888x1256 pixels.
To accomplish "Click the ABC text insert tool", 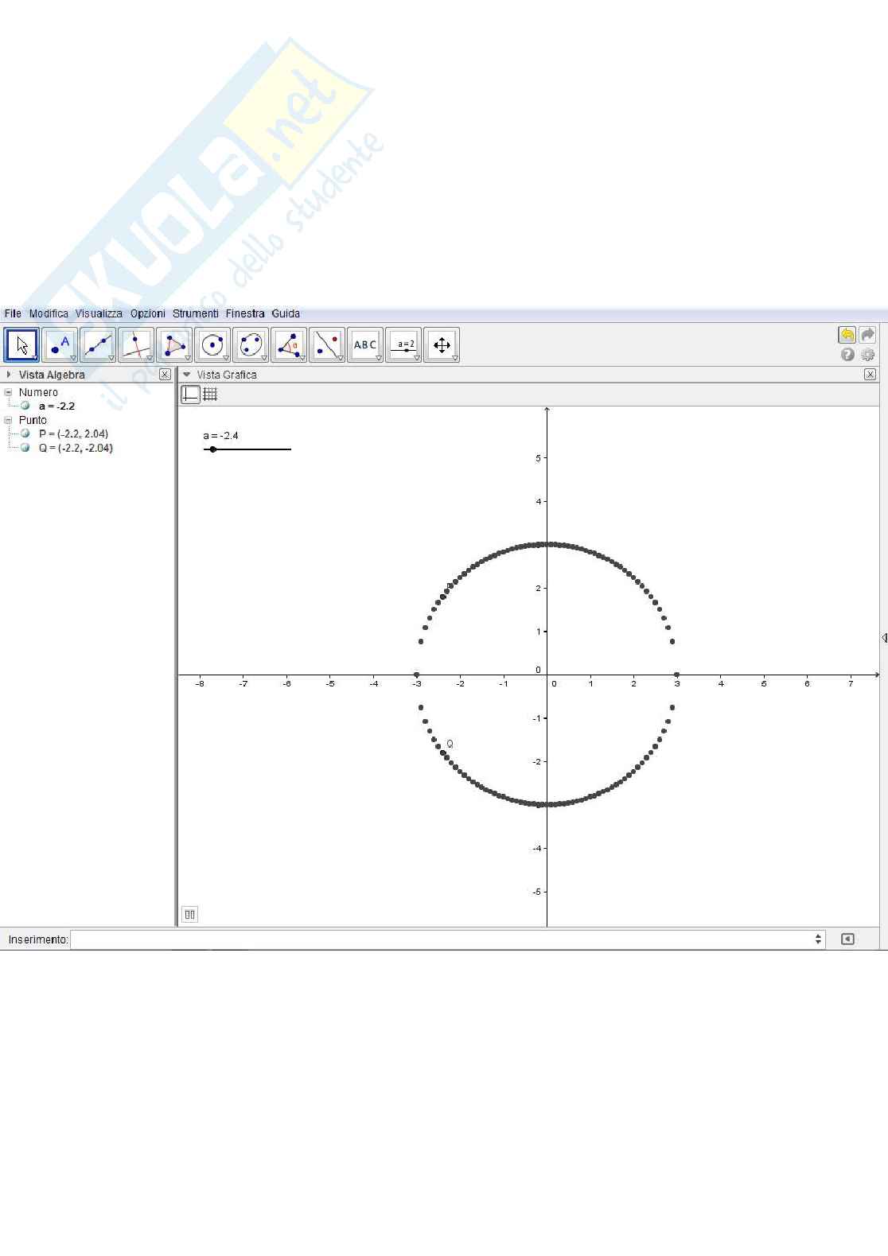I will [365, 345].
